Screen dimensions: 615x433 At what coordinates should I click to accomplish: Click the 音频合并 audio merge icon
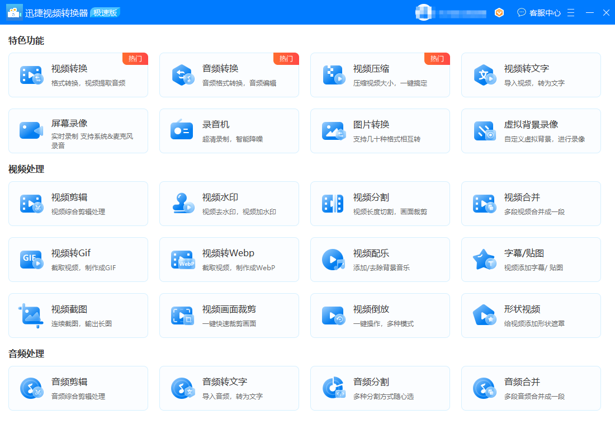tap(485, 388)
